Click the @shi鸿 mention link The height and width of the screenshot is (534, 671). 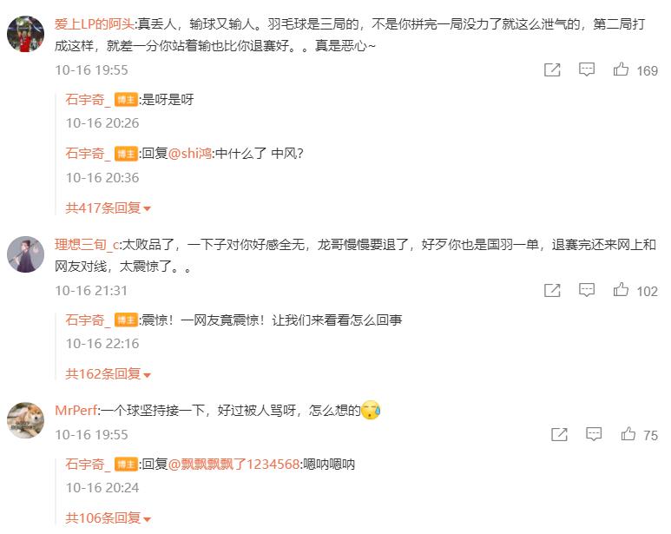190,153
